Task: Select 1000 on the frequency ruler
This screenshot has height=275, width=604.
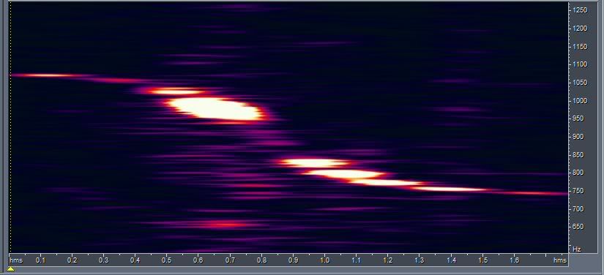Action: coord(580,101)
